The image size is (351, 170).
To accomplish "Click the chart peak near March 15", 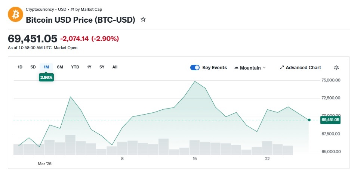I will click(195, 81).
